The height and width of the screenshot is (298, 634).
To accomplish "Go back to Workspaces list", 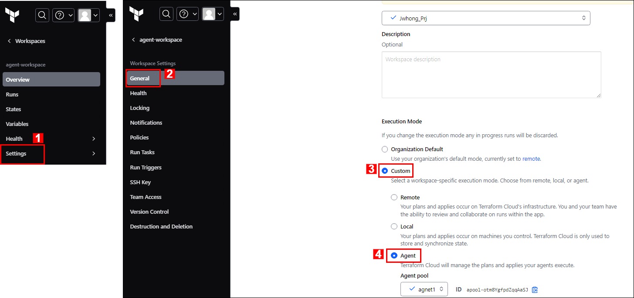I will pyautogui.click(x=26, y=41).
